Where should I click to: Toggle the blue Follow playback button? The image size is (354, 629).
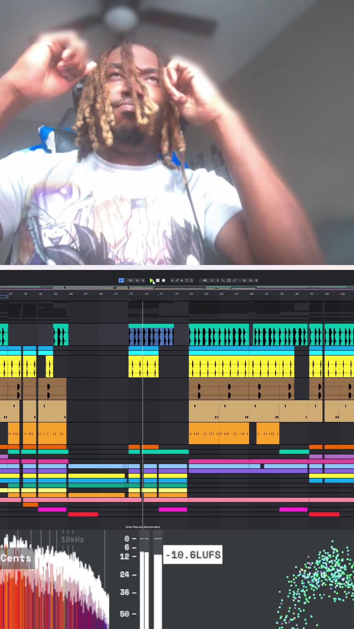point(121,280)
